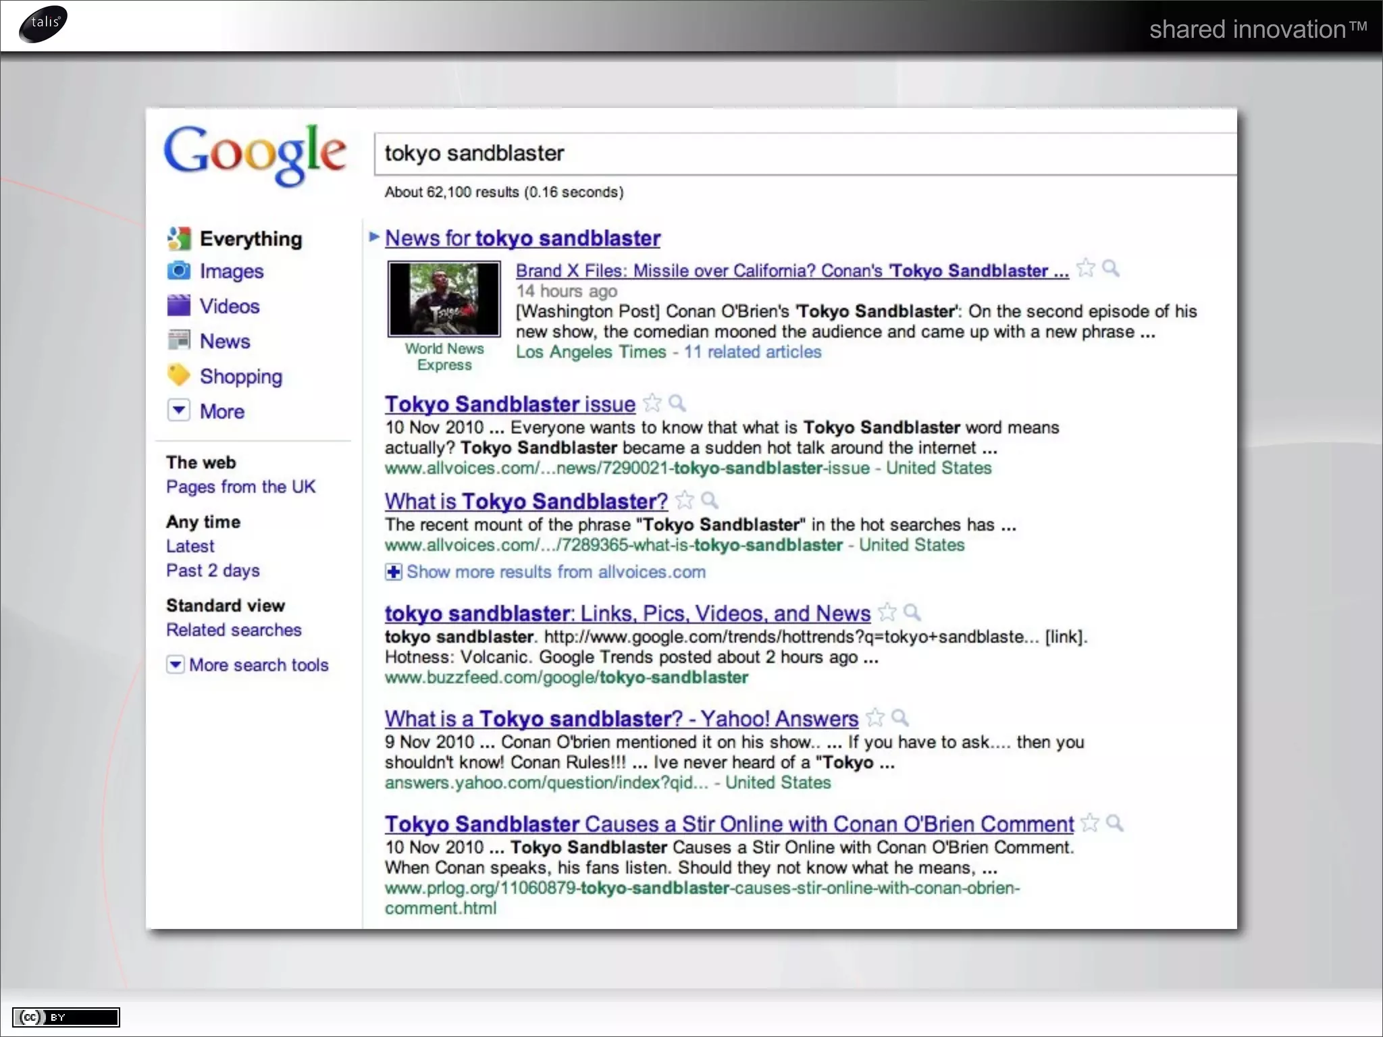Image resolution: width=1383 pixels, height=1037 pixels.
Task: Click the Shopping tag icon
Action: click(178, 375)
